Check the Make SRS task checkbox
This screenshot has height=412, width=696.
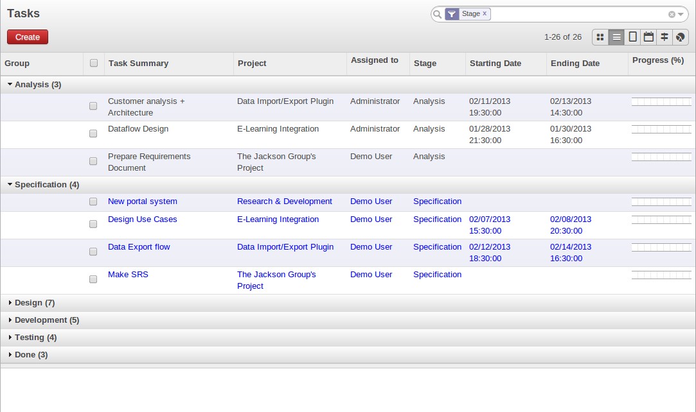click(93, 279)
